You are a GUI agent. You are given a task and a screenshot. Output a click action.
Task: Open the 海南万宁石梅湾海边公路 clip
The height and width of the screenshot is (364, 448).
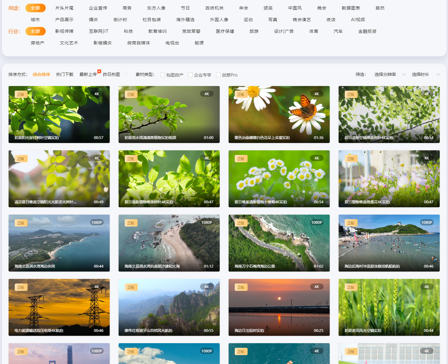(x=279, y=243)
